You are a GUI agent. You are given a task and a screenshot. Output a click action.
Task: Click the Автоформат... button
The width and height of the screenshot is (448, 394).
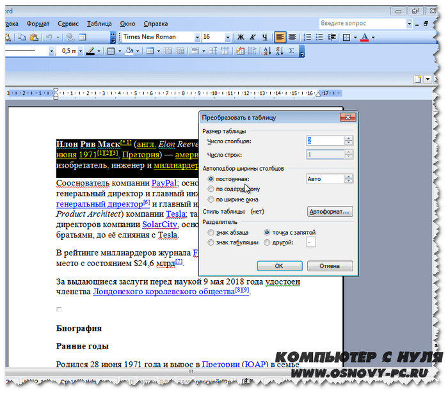330,212
